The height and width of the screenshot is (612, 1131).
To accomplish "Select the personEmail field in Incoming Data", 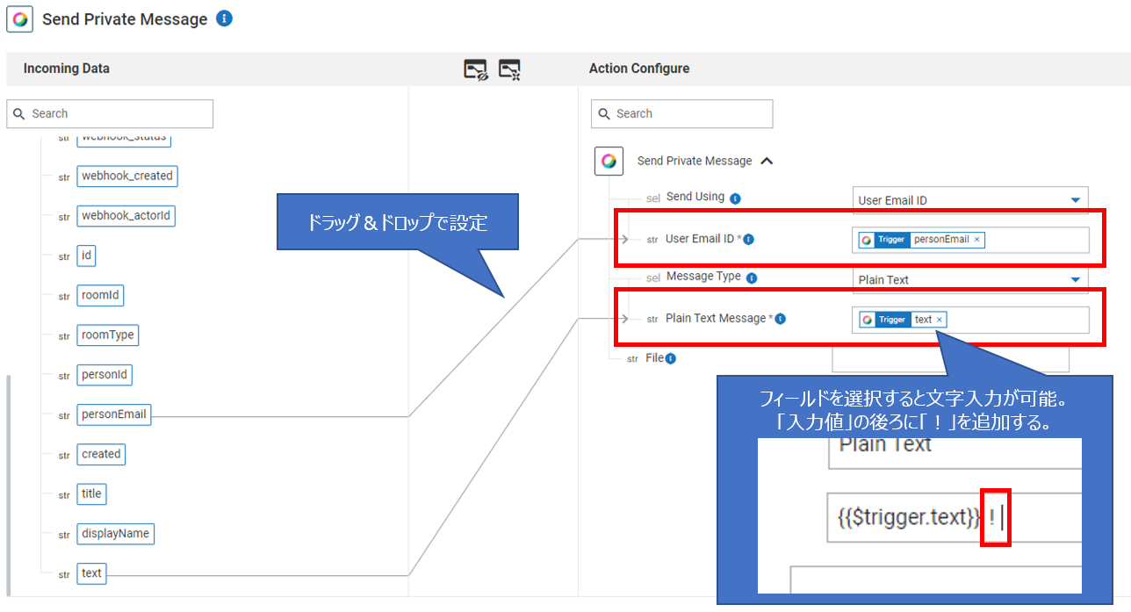I will coord(113,414).
